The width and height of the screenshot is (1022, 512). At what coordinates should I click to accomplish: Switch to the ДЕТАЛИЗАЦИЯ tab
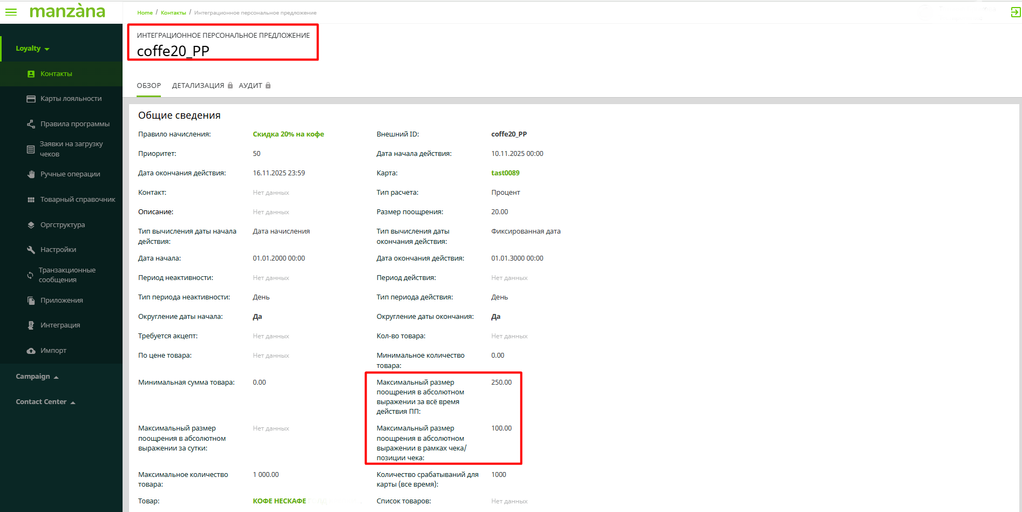pos(198,86)
